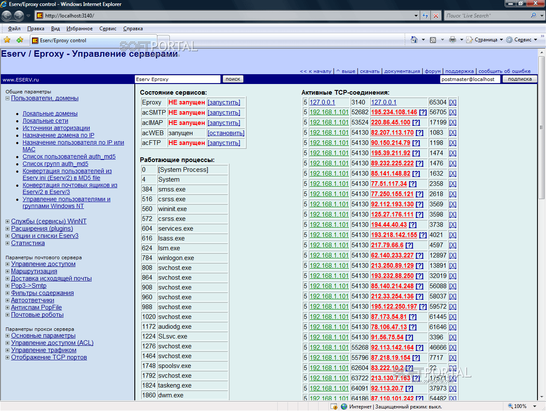
Task: Expand the Расширения (plugins) node
Action: 7,229
